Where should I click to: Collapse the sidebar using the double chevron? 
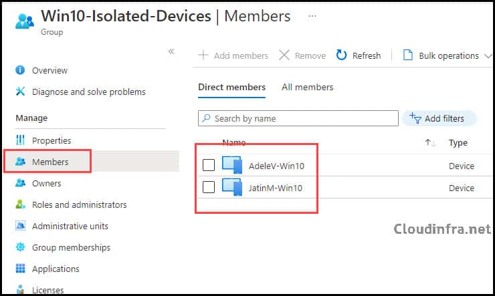[x=171, y=51]
